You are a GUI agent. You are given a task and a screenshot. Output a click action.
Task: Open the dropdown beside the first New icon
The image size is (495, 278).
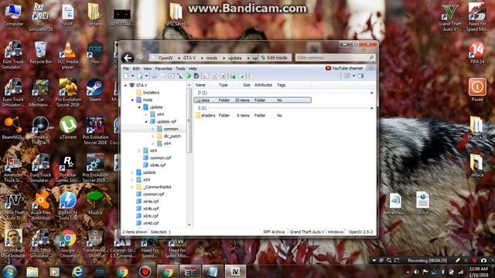tap(132, 76)
